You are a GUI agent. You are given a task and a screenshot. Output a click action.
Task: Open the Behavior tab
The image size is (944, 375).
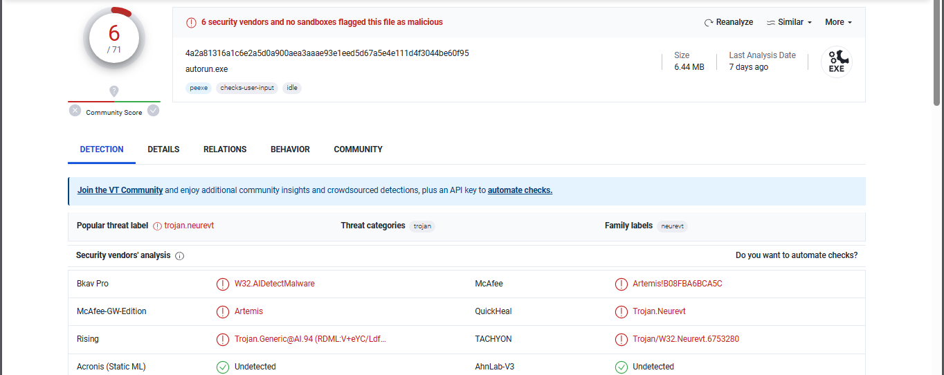tap(290, 149)
